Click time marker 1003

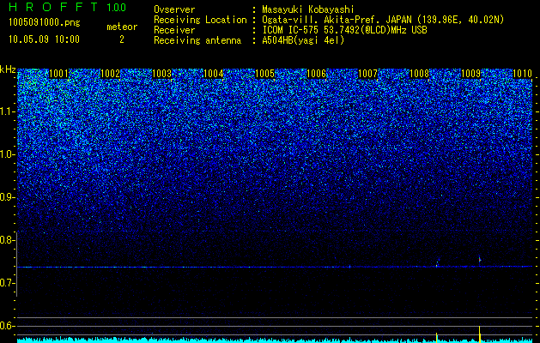coord(161,74)
